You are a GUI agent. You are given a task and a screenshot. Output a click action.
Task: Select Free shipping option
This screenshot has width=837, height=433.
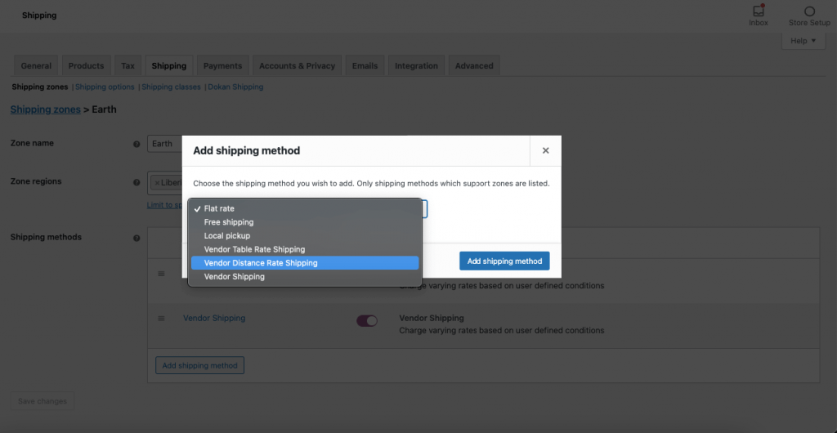(x=305, y=222)
